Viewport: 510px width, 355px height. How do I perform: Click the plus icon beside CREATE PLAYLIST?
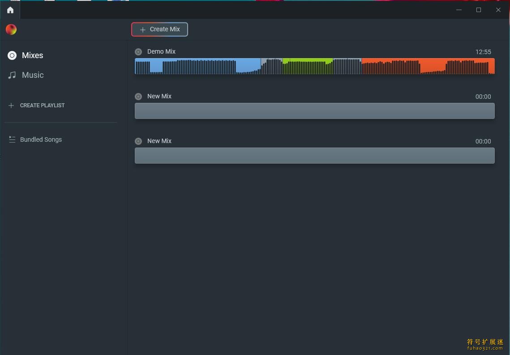click(x=11, y=106)
